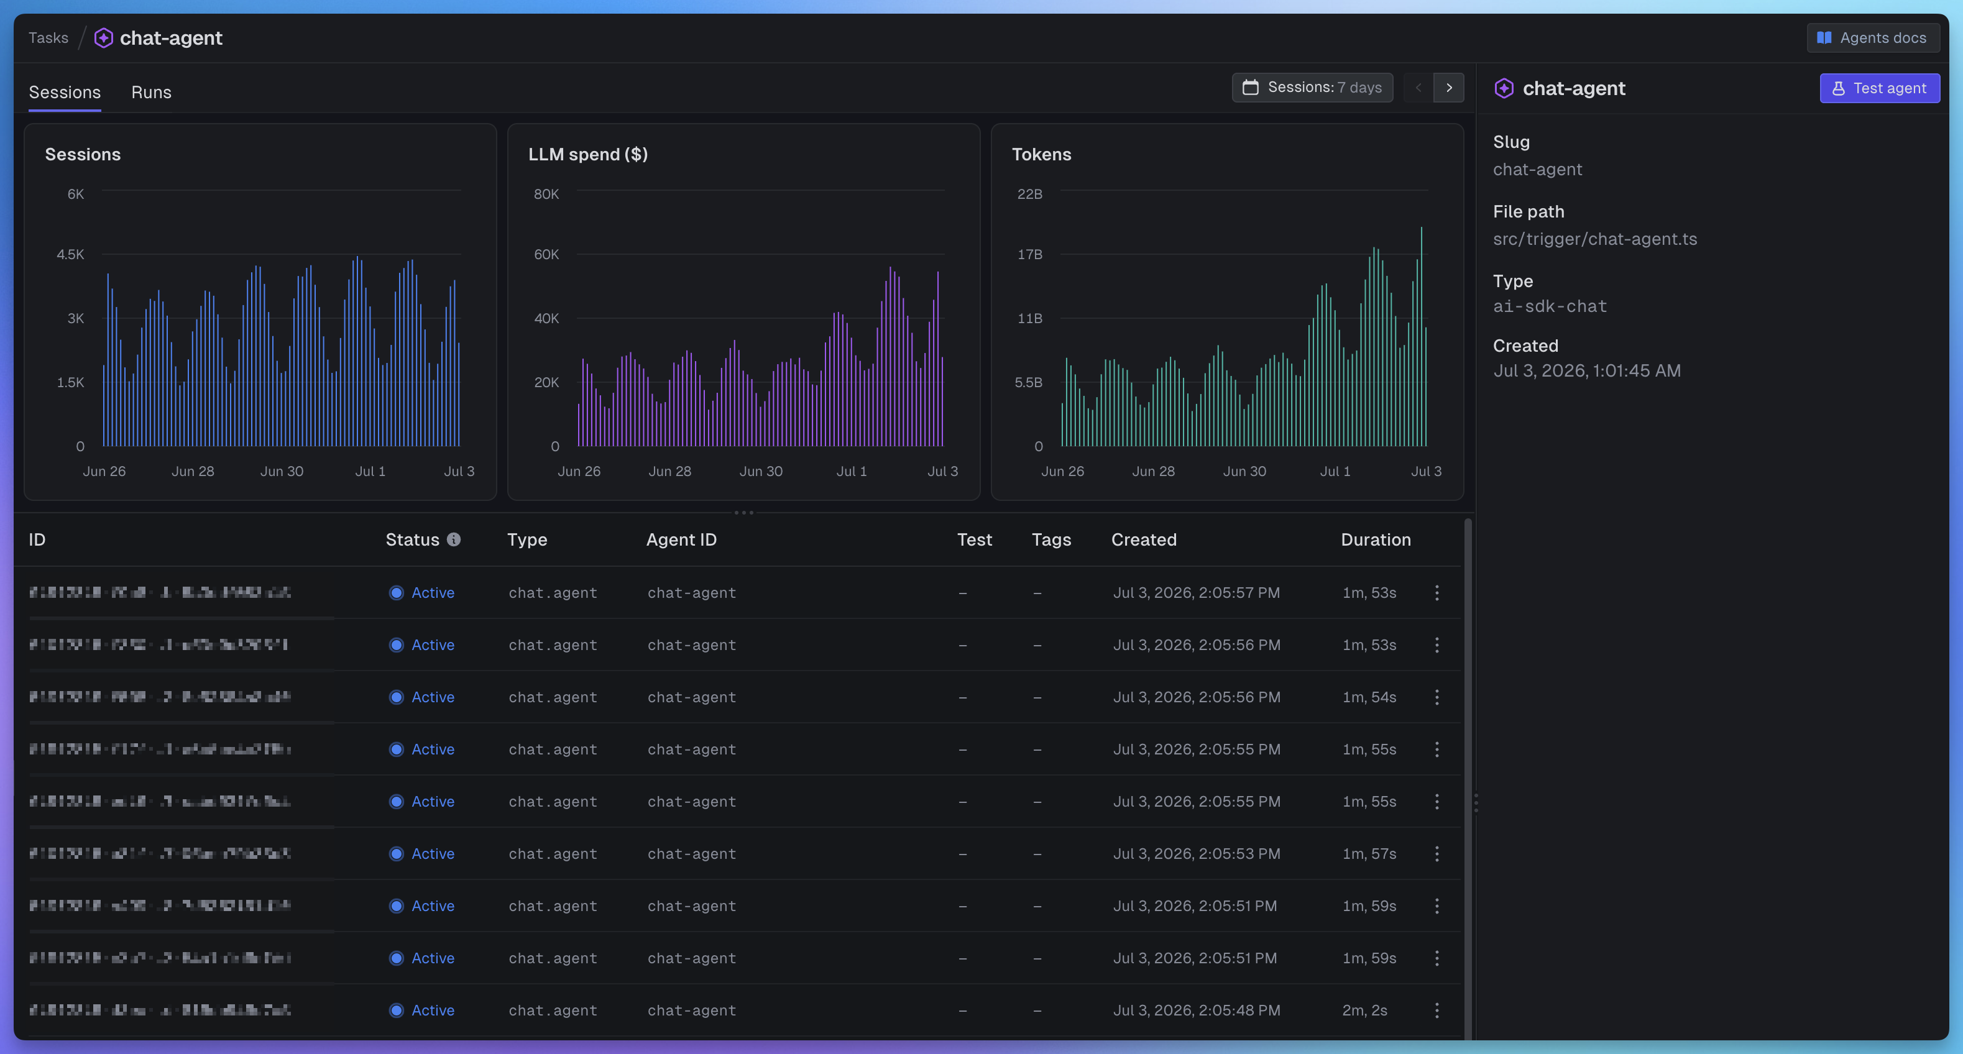
Task: Click the chat-agent breadcrumb title
Action: pos(172,38)
